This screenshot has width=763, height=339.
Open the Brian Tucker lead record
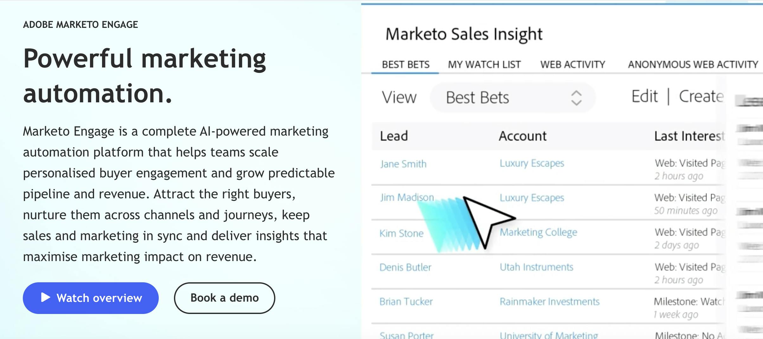click(x=406, y=301)
